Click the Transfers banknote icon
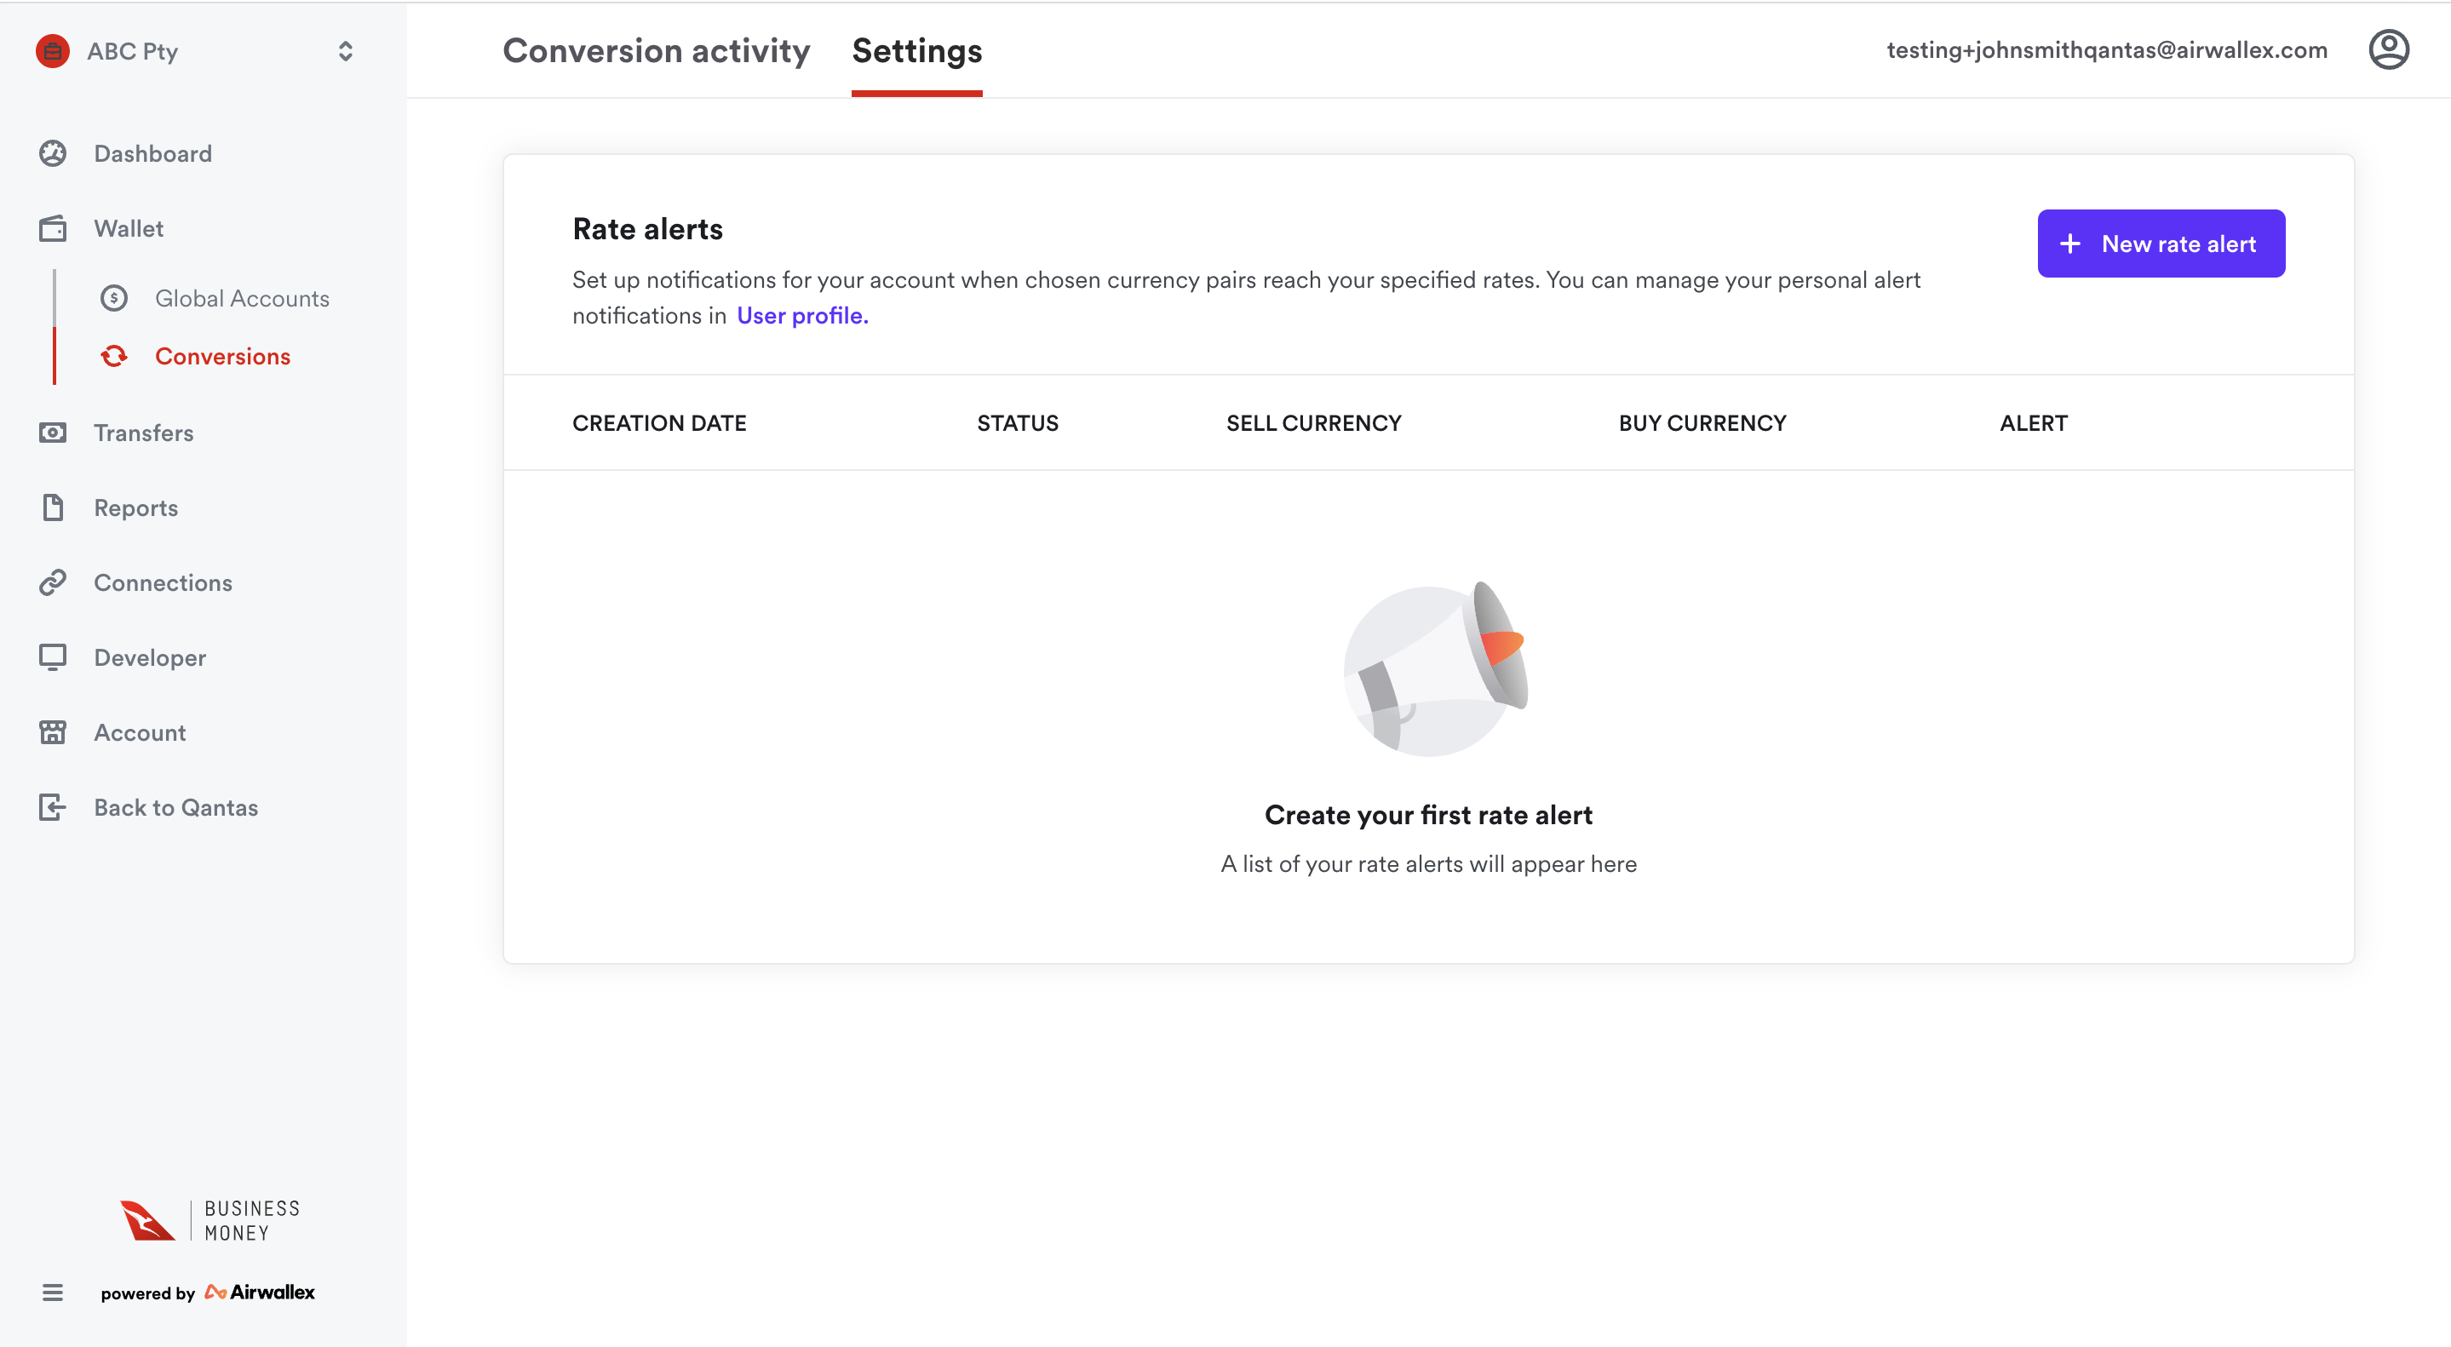This screenshot has height=1347, width=2451. coord(54,433)
